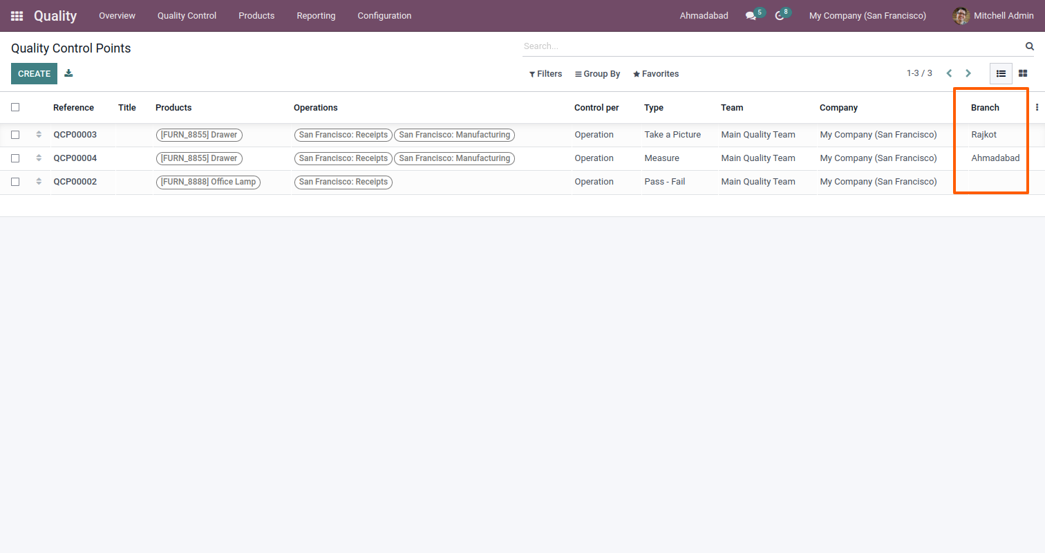Screen dimensions: 1045x553
Task: Click the CREATE button
Action: click(x=34, y=74)
